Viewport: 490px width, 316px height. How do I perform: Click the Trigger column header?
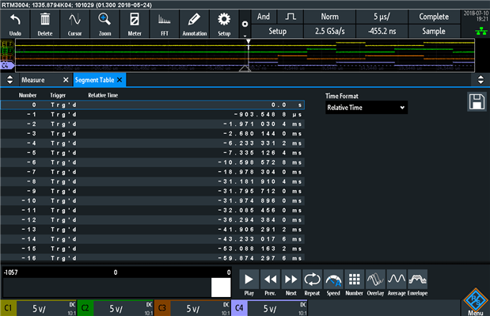[x=58, y=95]
